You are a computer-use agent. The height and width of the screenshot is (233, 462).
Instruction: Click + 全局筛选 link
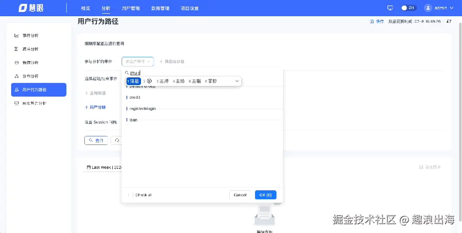[x=95, y=93]
